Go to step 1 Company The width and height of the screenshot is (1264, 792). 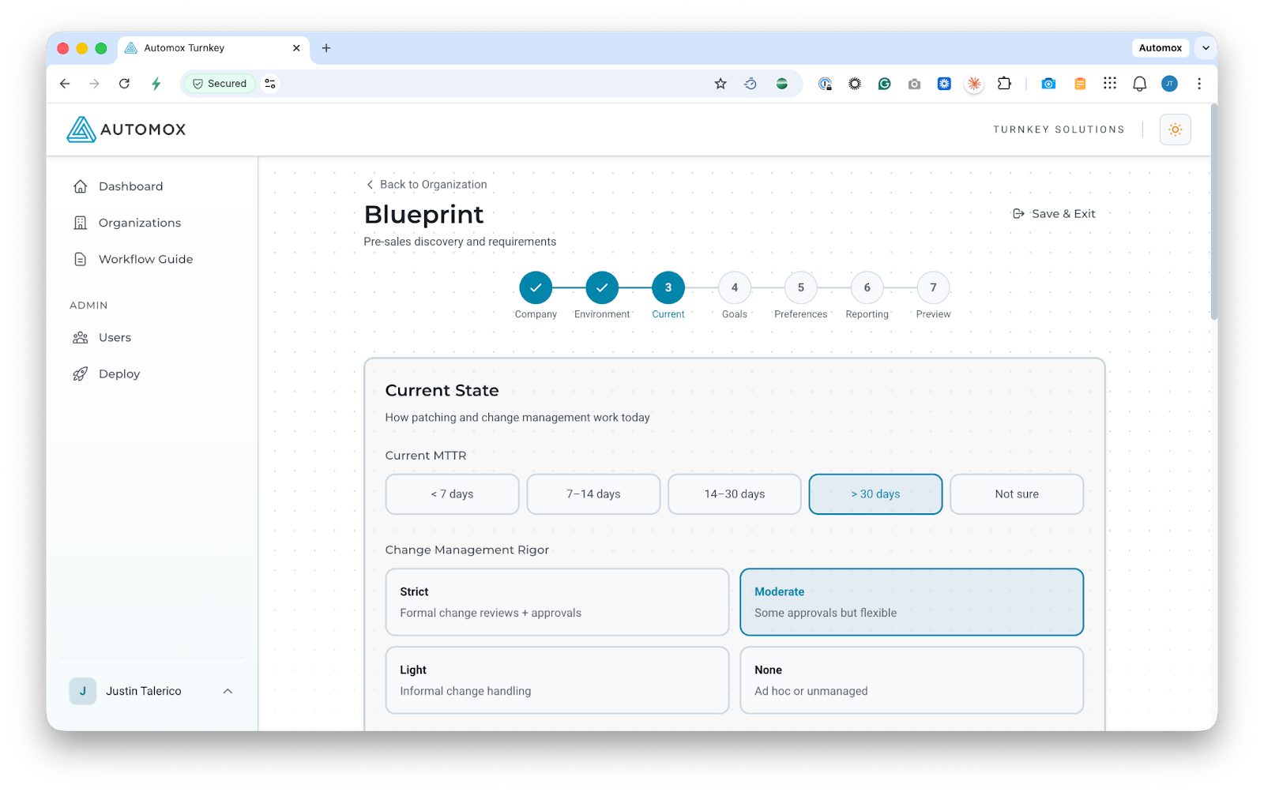[x=536, y=288]
